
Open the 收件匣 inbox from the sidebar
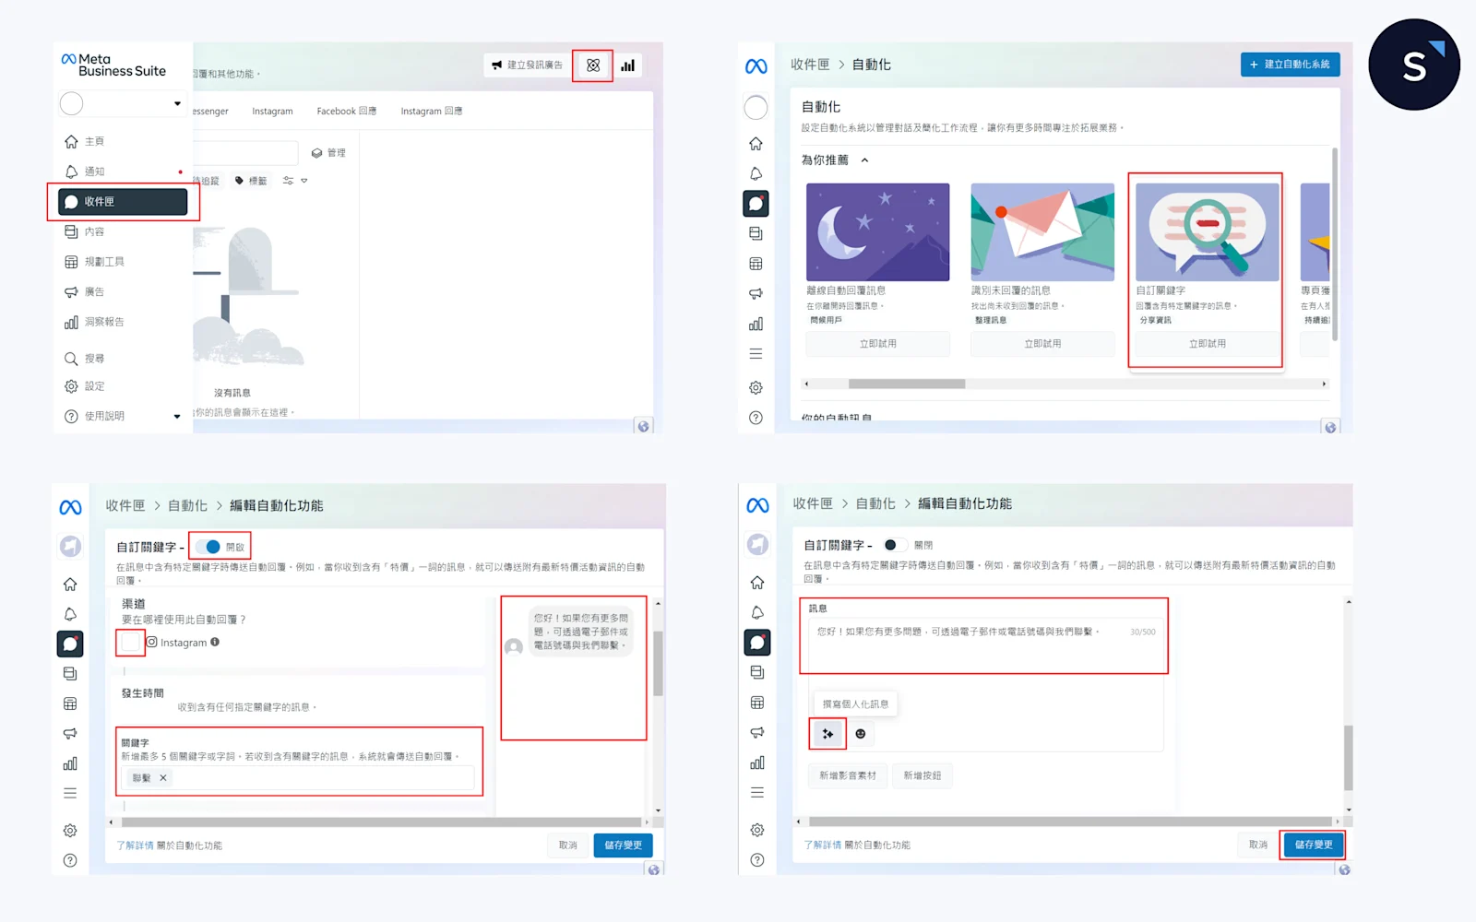(x=97, y=202)
